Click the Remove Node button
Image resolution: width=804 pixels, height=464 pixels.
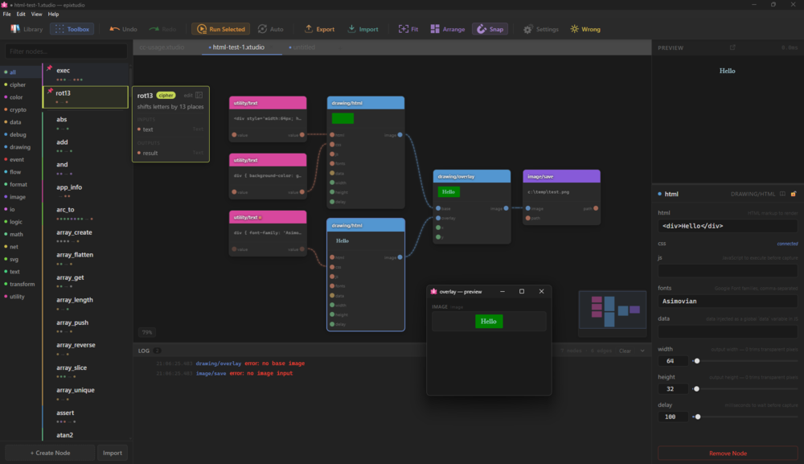[x=728, y=453]
